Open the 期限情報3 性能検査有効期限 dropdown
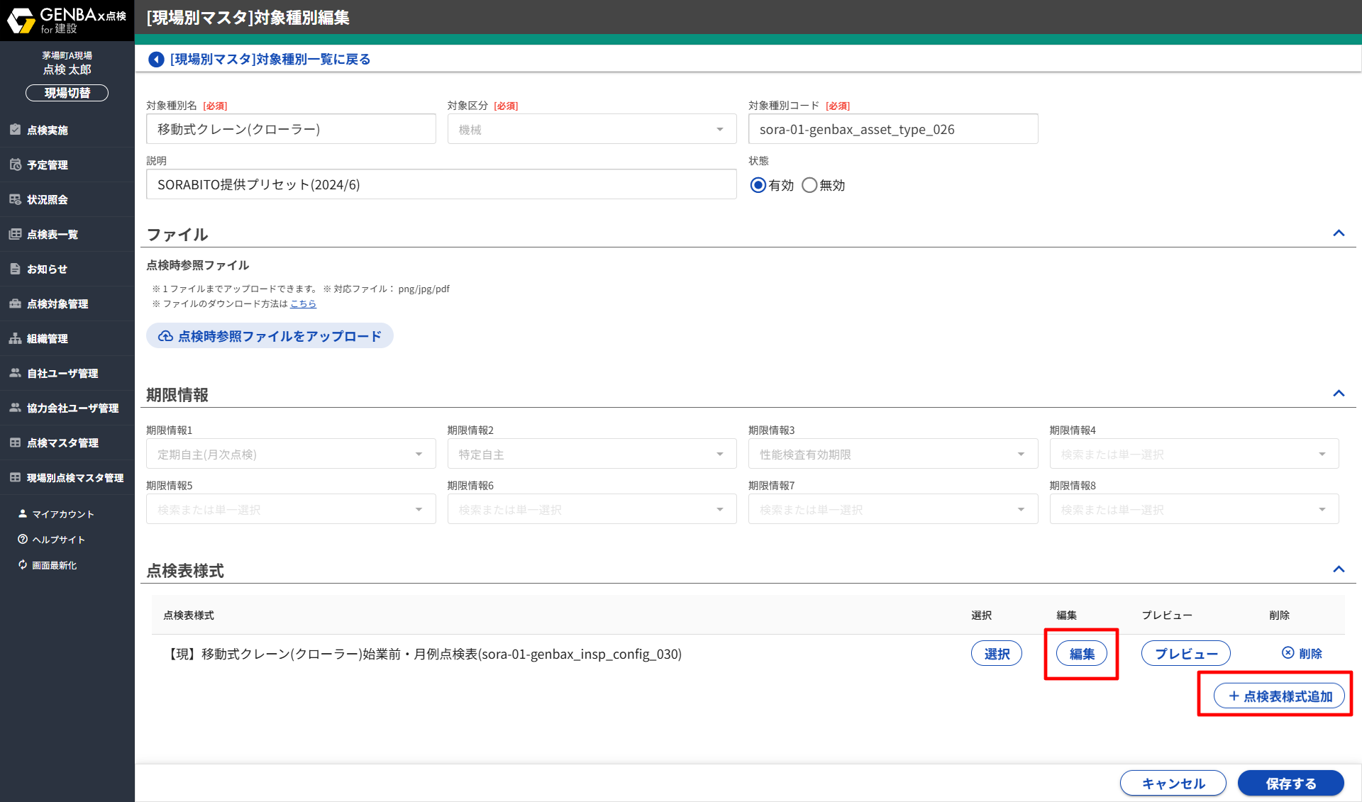 click(892, 454)
